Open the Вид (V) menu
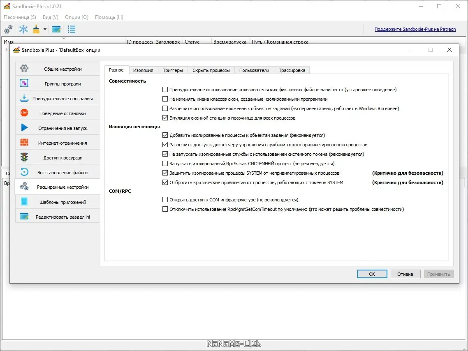 (51, 17)
